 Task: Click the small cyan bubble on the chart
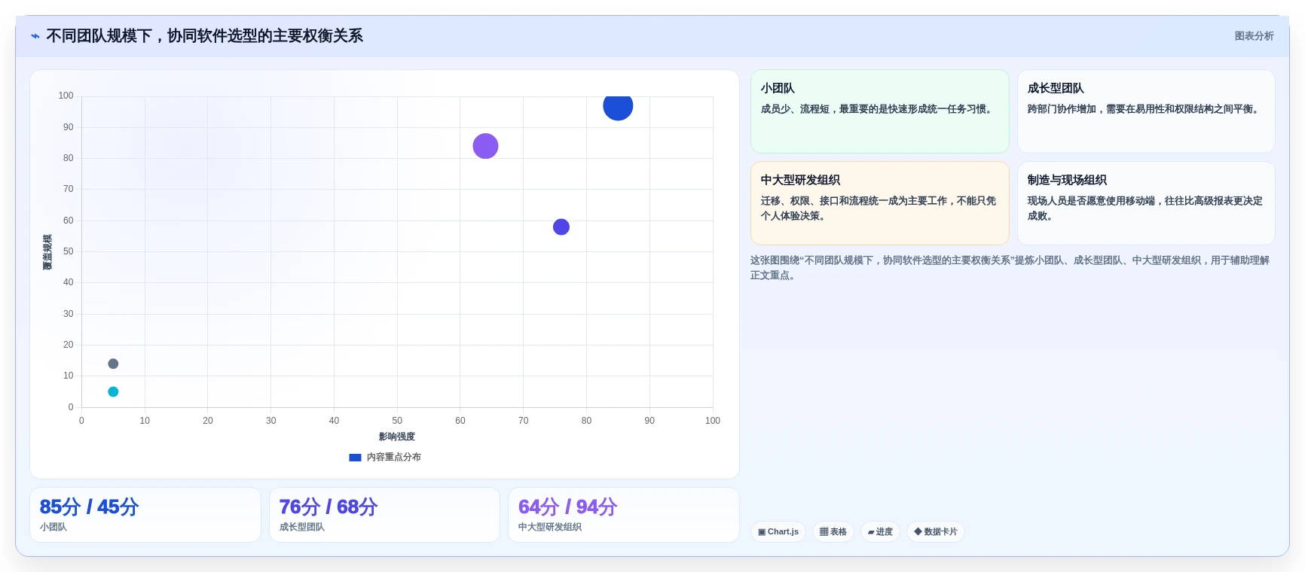pos(113,391)
